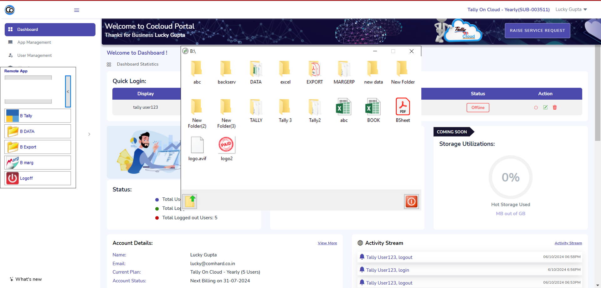Viewport: 601px width, 288px height.
Task: Open the Lucky Gupta account dropdown
Action: 571,9
